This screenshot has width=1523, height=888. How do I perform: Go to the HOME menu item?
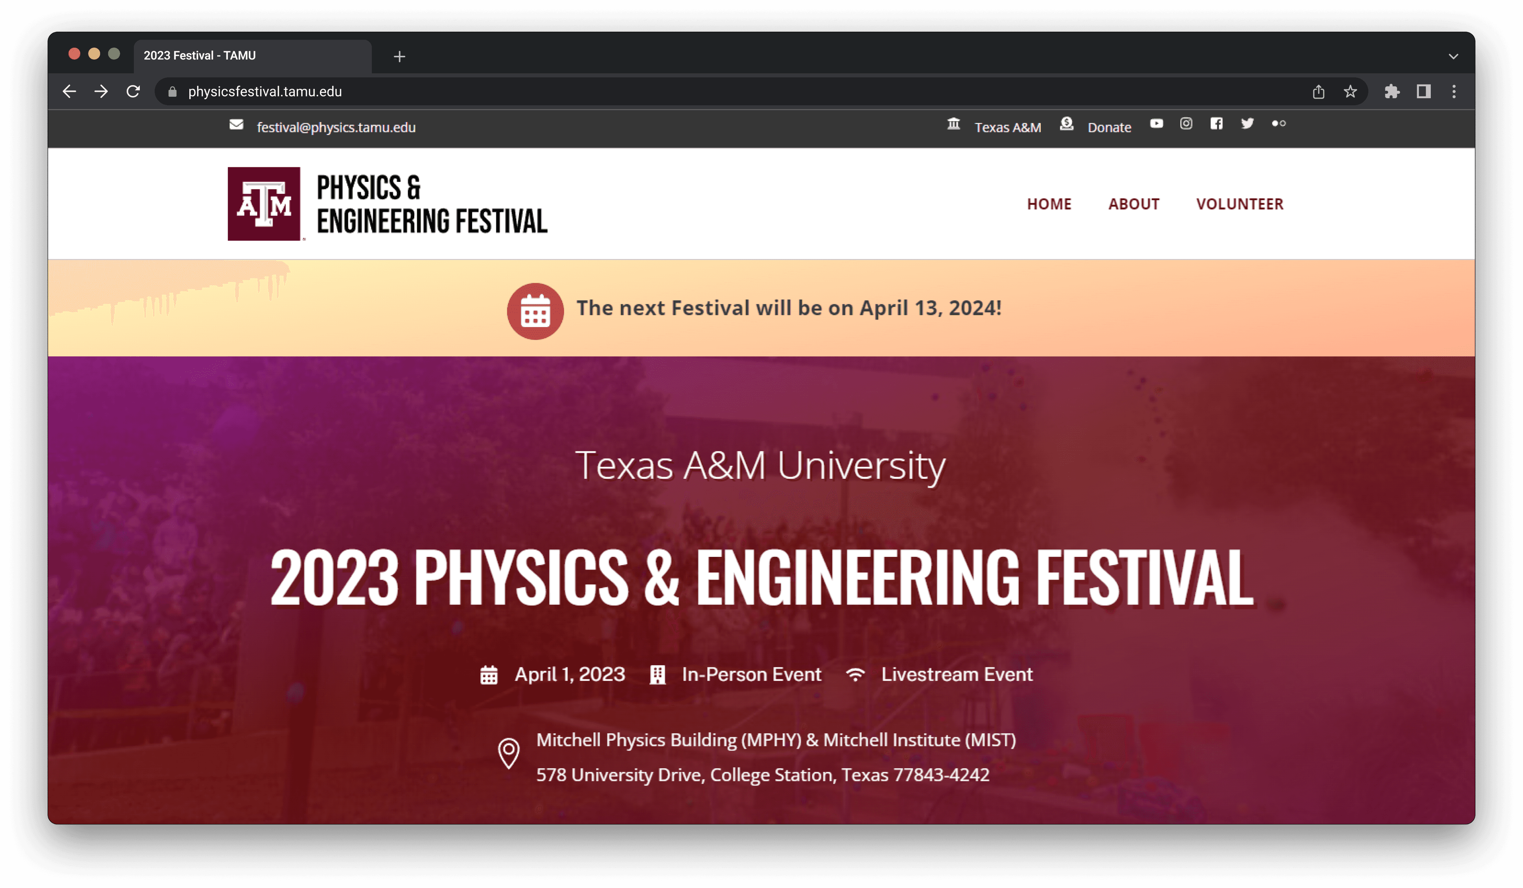1049,204
